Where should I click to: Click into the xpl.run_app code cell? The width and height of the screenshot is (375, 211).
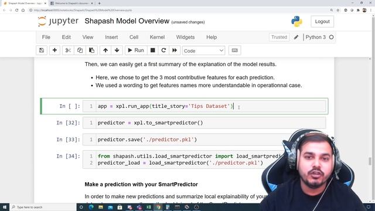[x=211, y=106]
